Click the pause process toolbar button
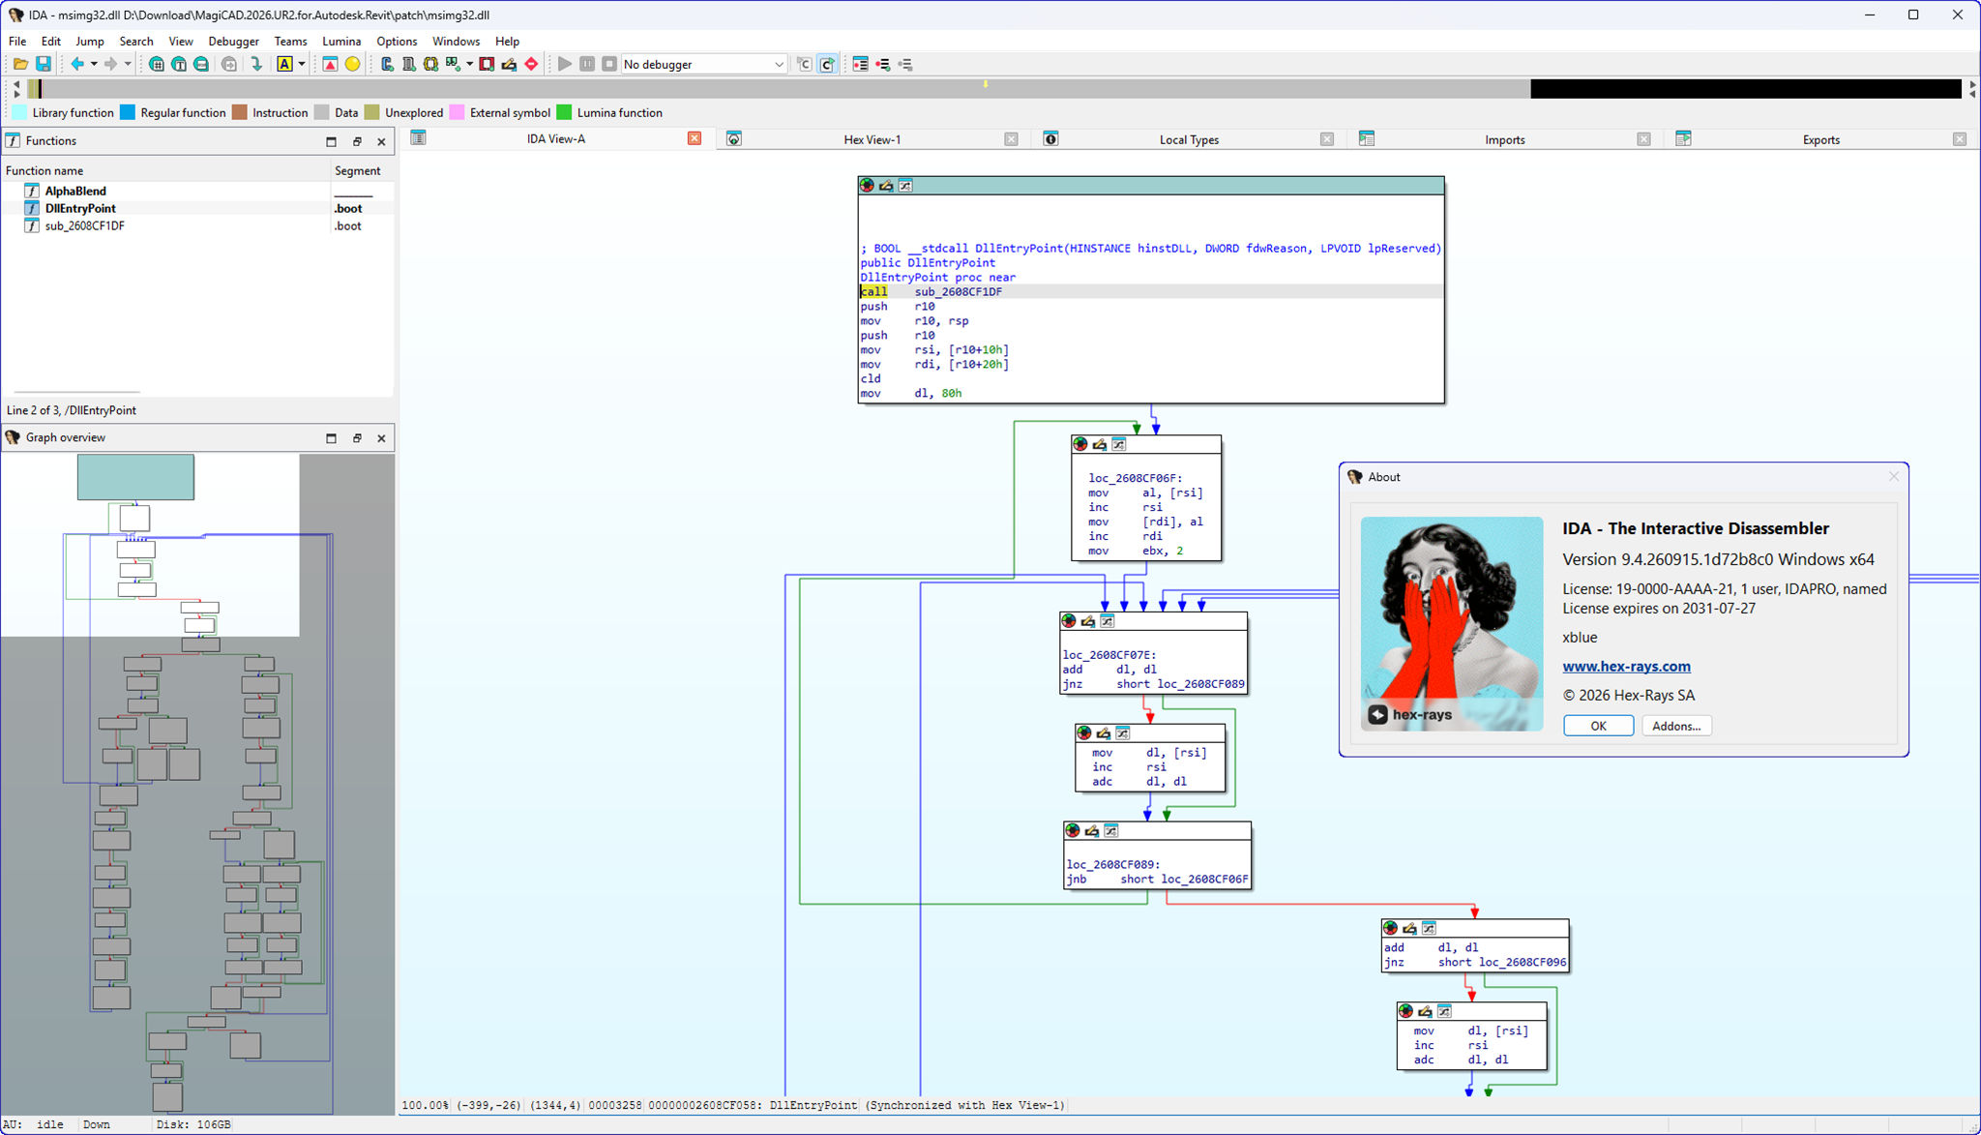Image resolution: width=1981 pixels, height=1135 pixels. (587, 64)
